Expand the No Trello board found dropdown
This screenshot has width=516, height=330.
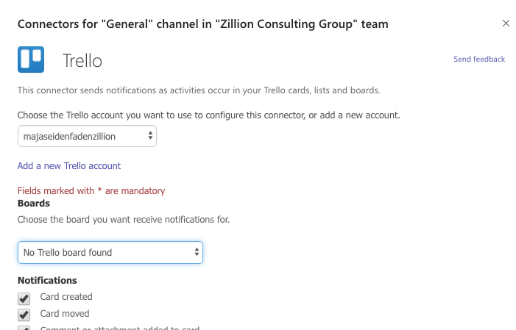coord(110,252)
